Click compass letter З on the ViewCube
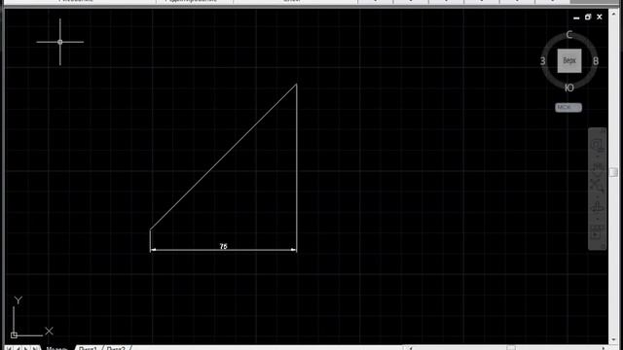The image size is (623, 350). (x=543, y=61)
